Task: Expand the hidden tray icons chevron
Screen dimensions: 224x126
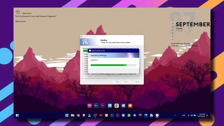Action: (x=175, y=115)
